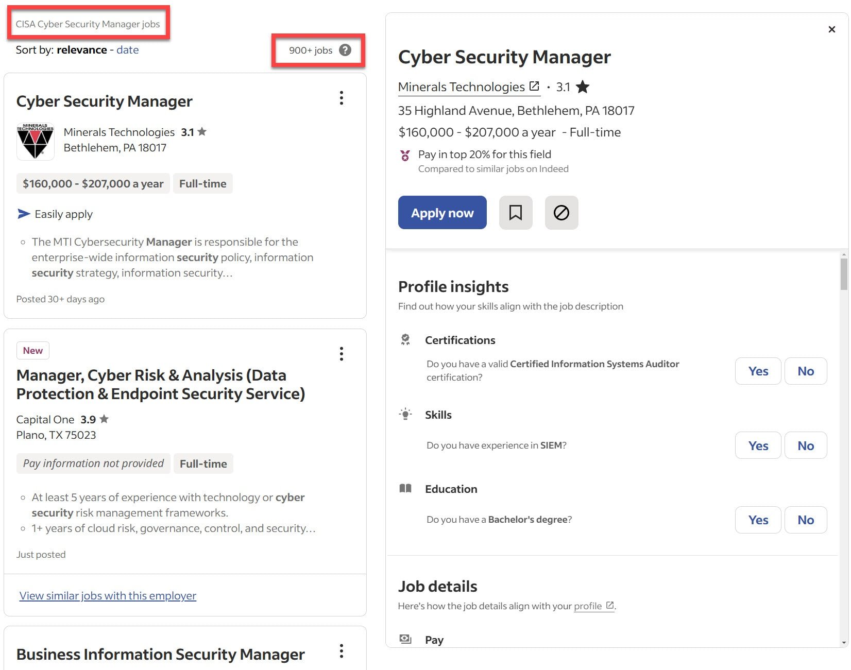The image size is (851, 670).
Task: Answer Yes to Bachelor's degree question
Action: coord(758,520)
